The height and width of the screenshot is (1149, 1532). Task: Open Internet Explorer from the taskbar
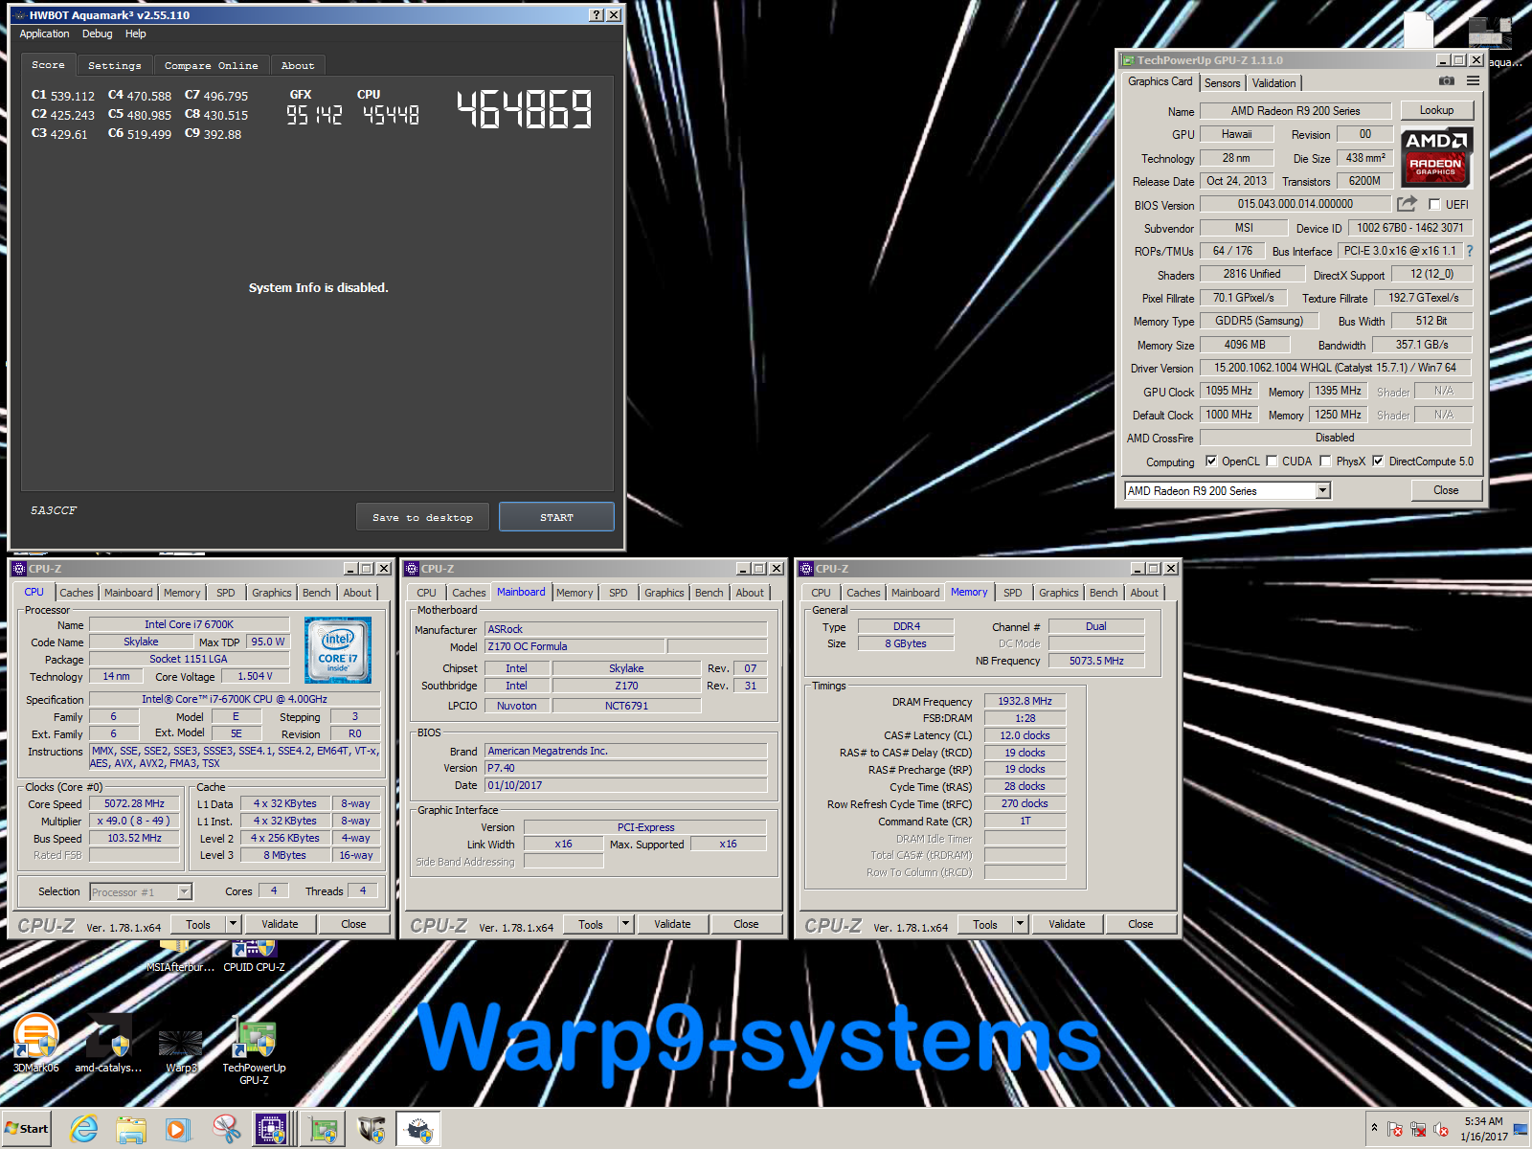[84, 1130]
